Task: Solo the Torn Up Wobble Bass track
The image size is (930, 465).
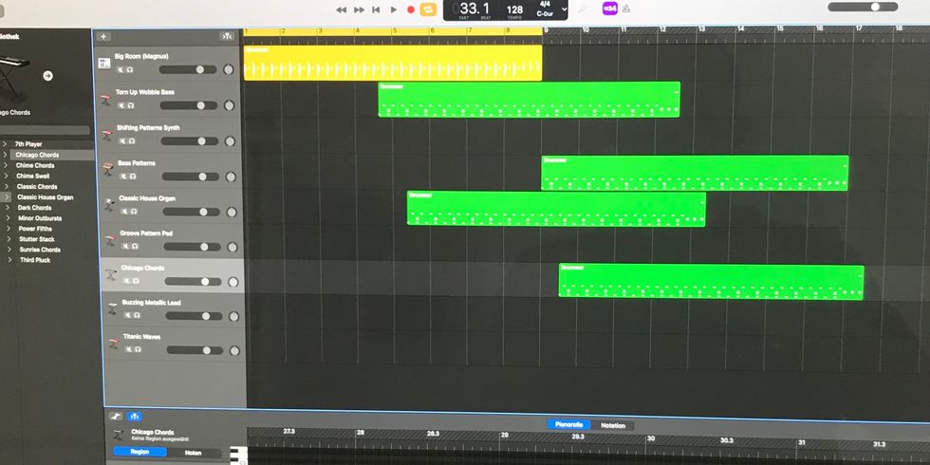Action: [131, 105]
